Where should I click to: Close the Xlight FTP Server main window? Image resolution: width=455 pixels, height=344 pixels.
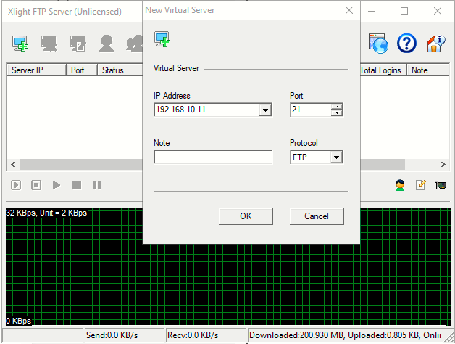click(438, 12)
